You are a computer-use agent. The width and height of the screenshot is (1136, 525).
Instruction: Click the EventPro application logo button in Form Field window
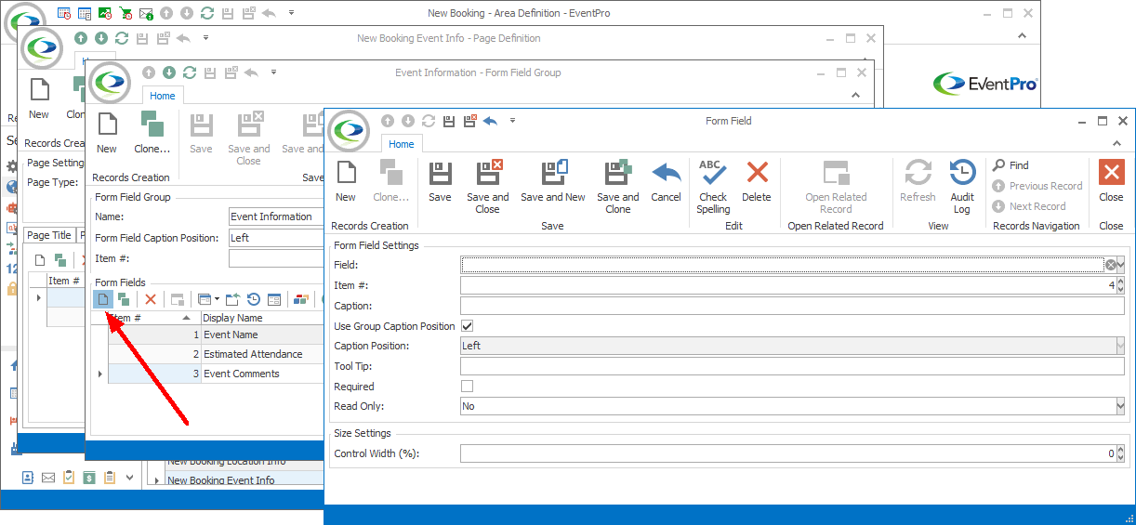(350, 129)
